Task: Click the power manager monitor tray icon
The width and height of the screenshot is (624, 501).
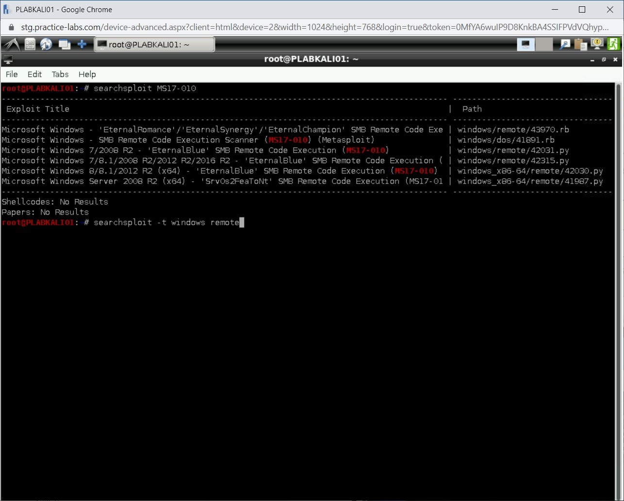Action: tap(597, 45)
